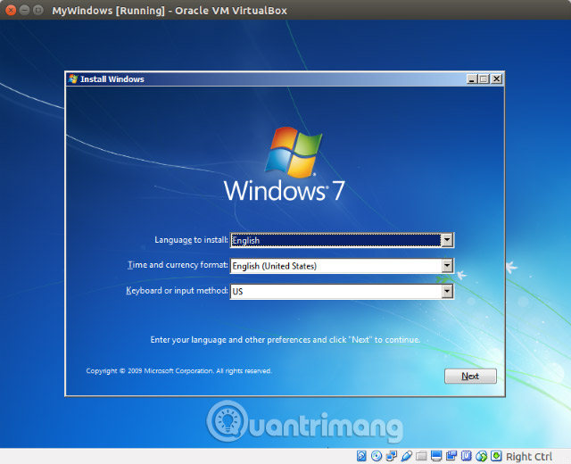Screen dimensions: 571x464
Task: Open the optical drive status icon
Action: pyautogui.click(x=377, y=456)
